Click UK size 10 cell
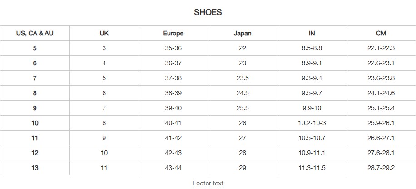Viewport: 416px width, 189px height. click(104, 153)
